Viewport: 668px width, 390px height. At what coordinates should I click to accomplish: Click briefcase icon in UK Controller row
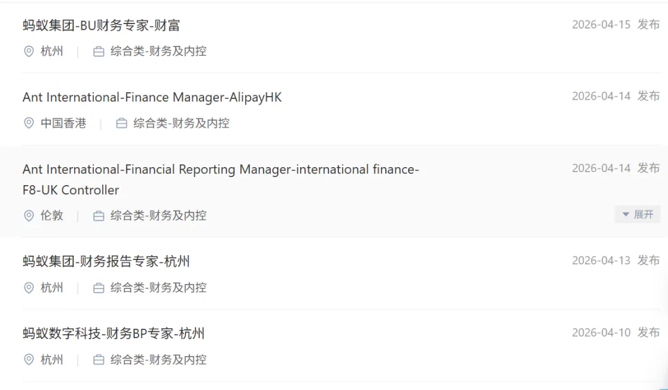click(x=98, y=215)
